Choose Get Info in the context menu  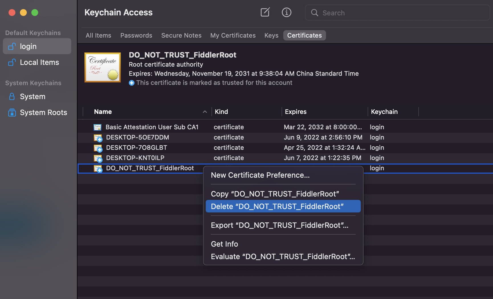225,244
